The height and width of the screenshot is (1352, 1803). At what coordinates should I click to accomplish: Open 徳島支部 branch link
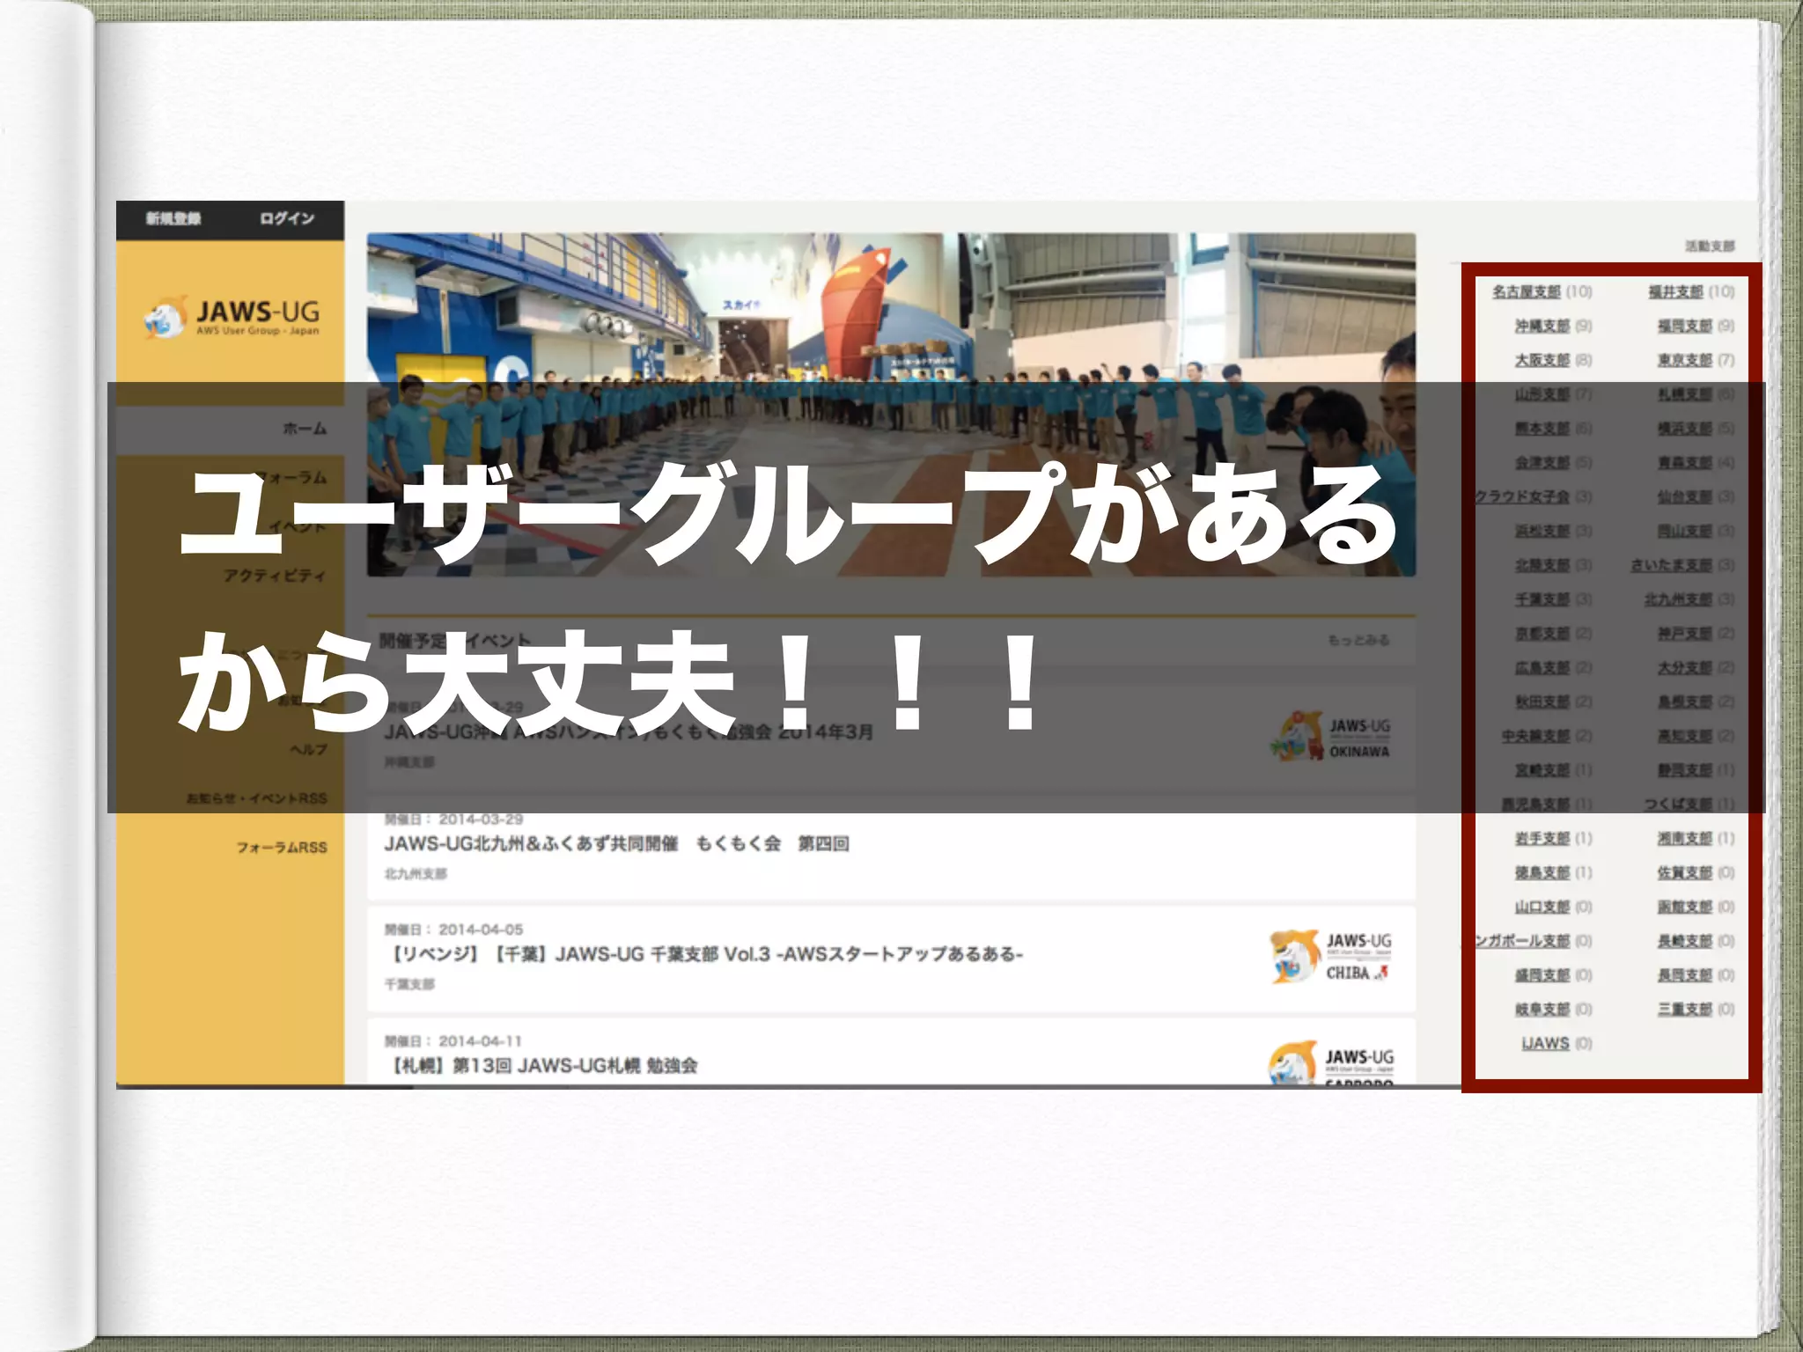click(x=1542, y=873)
